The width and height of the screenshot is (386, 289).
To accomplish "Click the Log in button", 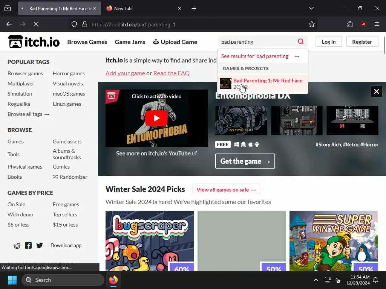I will pyautogui.click(x=329, y=41).
